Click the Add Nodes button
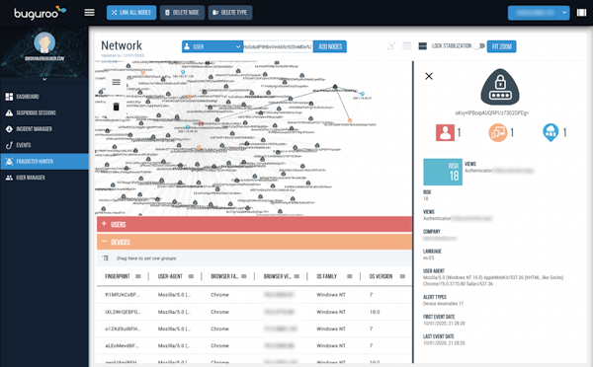Screen dimensions: 593x367 click(330, 46)
